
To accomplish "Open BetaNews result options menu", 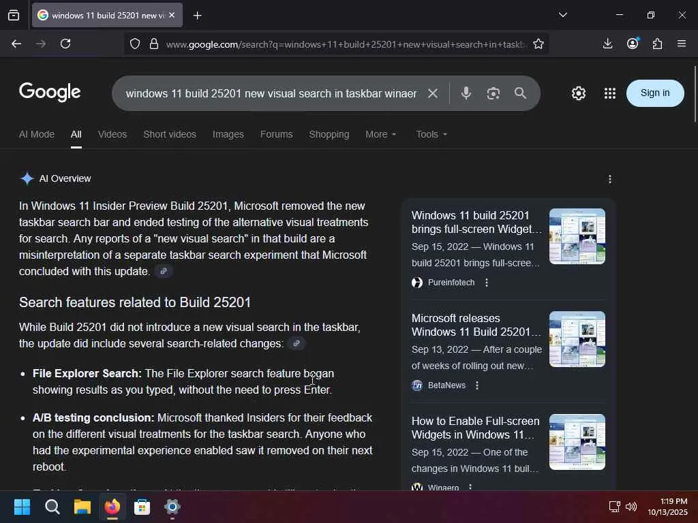I will (x=477, y=385).
